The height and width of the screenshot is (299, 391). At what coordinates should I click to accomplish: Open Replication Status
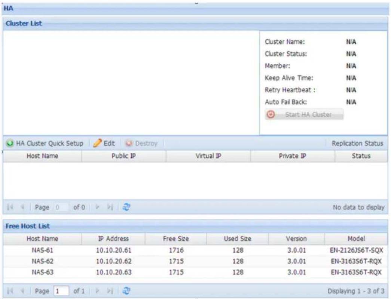(x=357, y=143)
